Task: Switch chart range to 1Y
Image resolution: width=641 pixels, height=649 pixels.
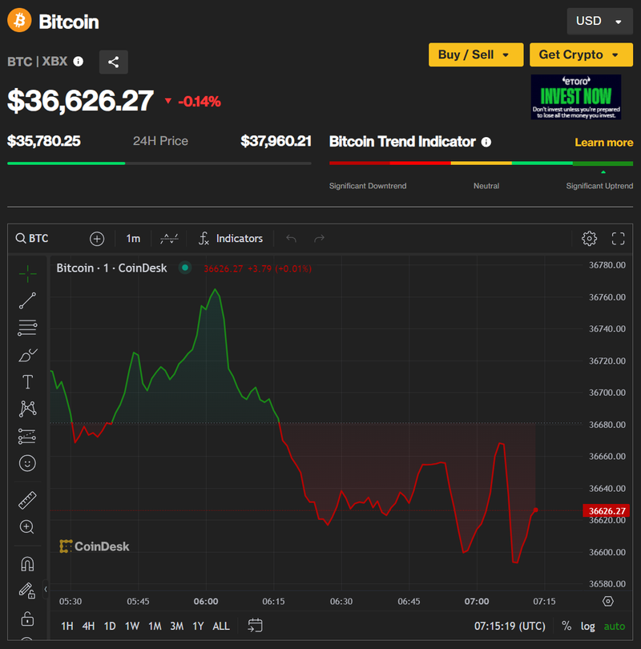Action: tap(198, 626)
